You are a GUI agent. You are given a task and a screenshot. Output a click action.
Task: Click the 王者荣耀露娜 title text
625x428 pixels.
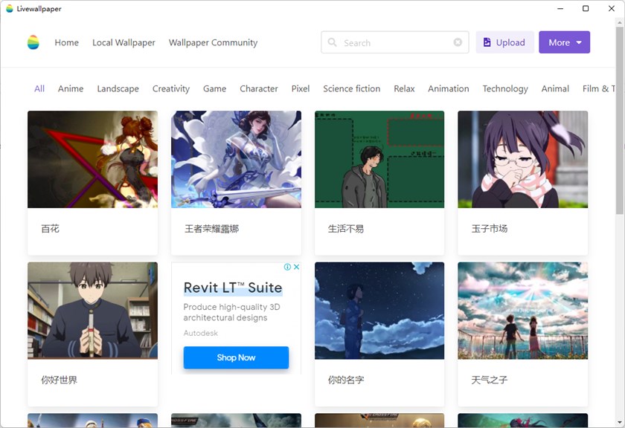pos(211,229)
